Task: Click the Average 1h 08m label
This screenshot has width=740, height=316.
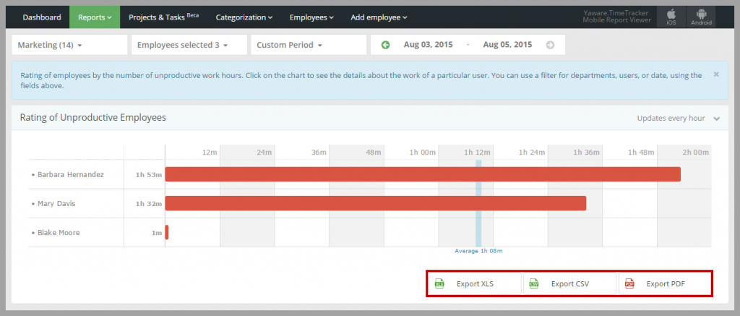Action: 478,251
